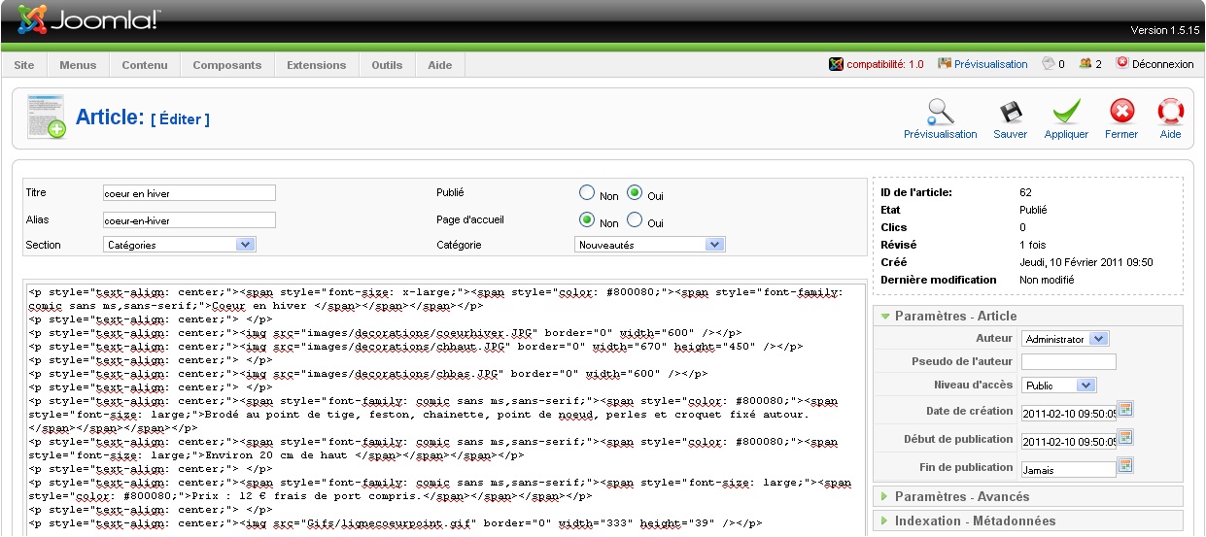The width and height of the screenshot is (1206, 537).
Task: Apply changes with the green checkmark icon
Action: pyautogui.click(x=1066, y=112)
